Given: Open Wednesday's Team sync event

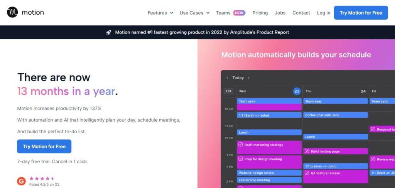Looking at the screenshot, I should click(269, 101).
